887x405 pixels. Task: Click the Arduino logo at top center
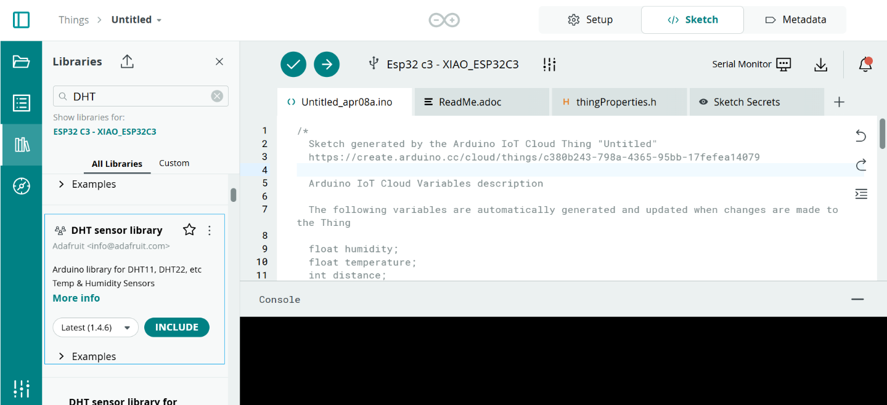(x=444, y=20)
